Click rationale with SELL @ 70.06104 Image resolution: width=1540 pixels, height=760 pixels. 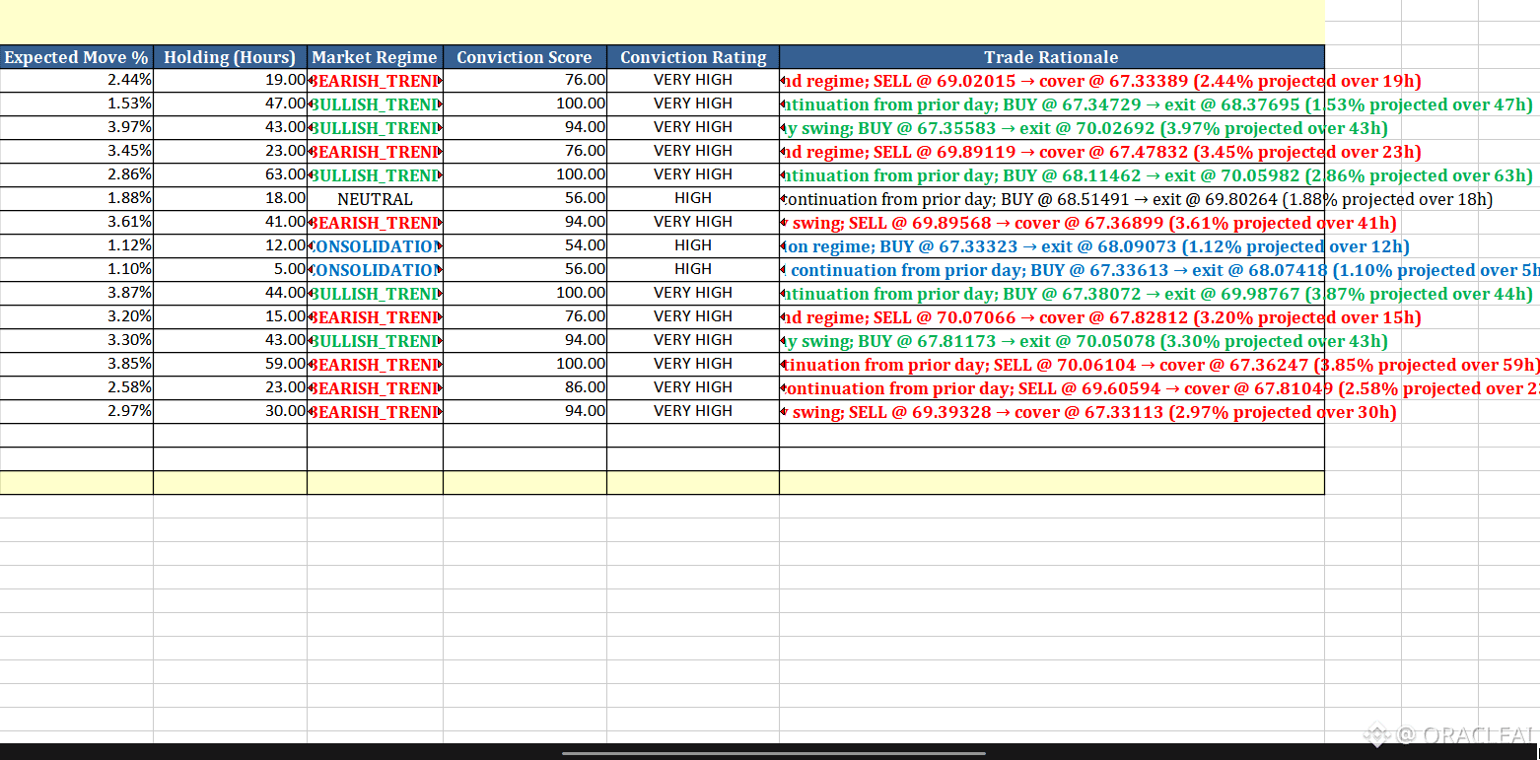click(x=1052, y=365)
